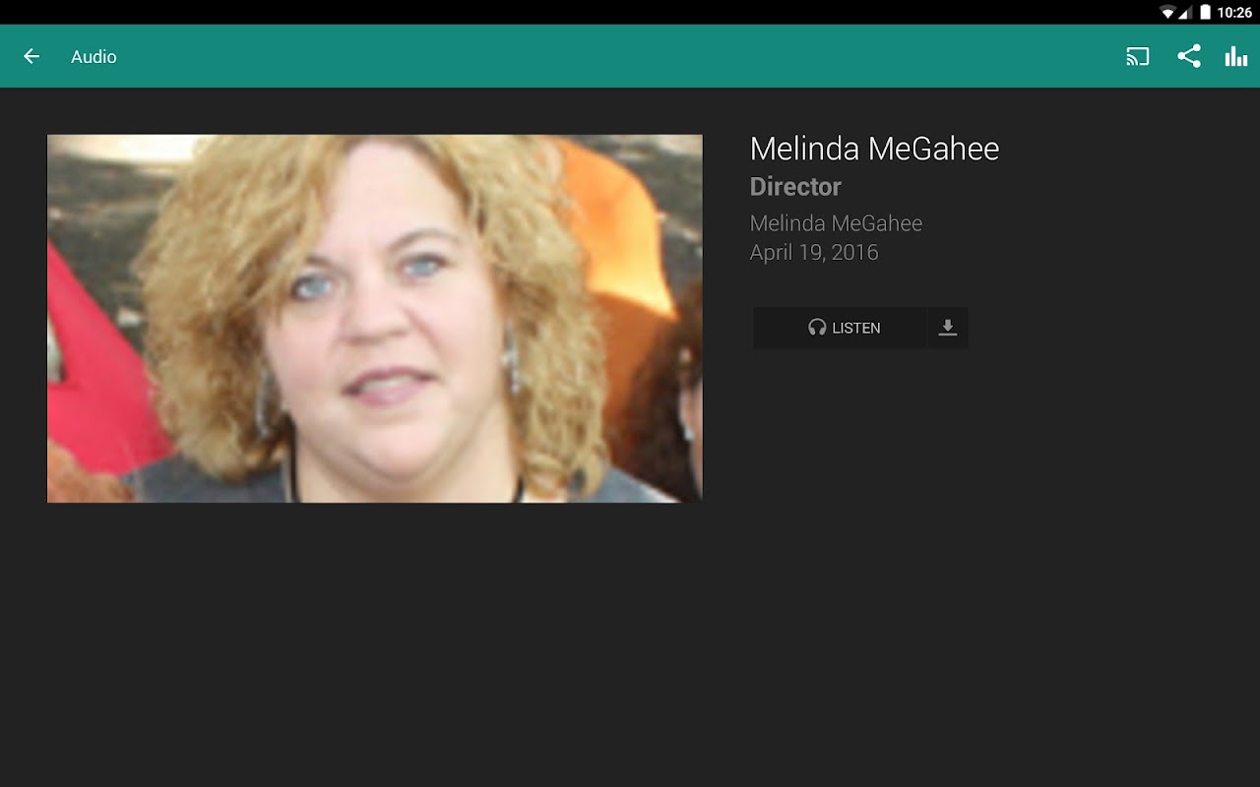Viewport: 1260px width, 787px height.
Task: Click the LISTEN button text
Action: pos(856,328)
